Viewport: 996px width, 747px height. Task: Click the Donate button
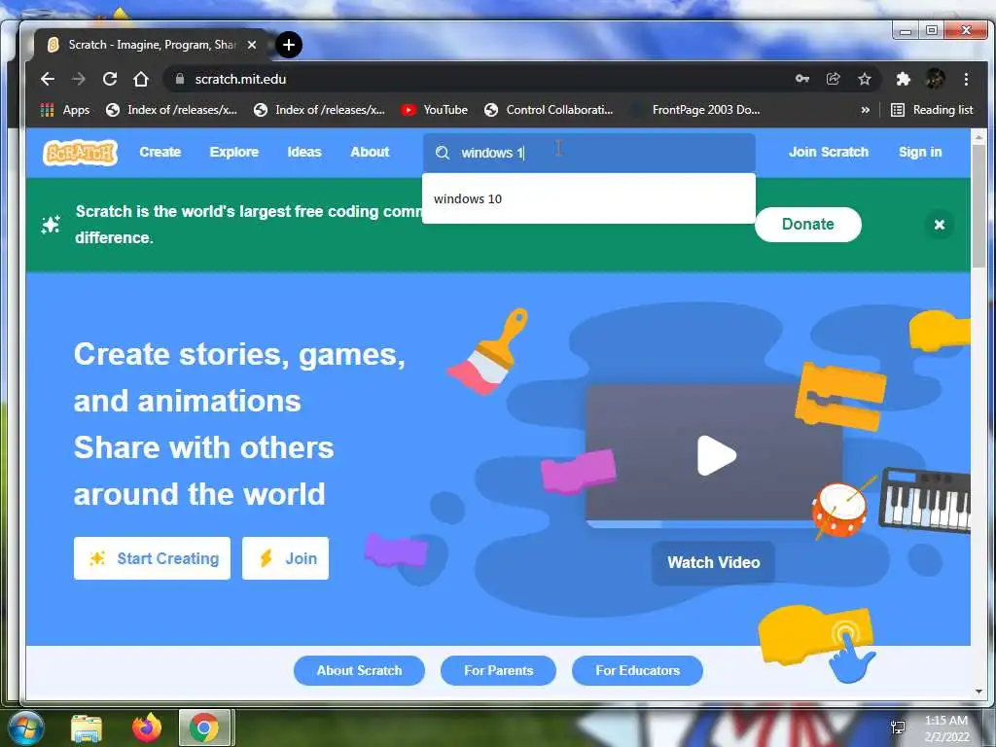[808, 225]
